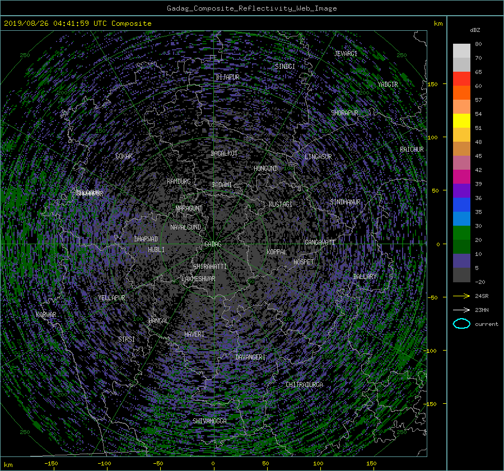Click the DAVANGERI city label
This screenshot has width=504, height=471.
(x=250, y=357)
